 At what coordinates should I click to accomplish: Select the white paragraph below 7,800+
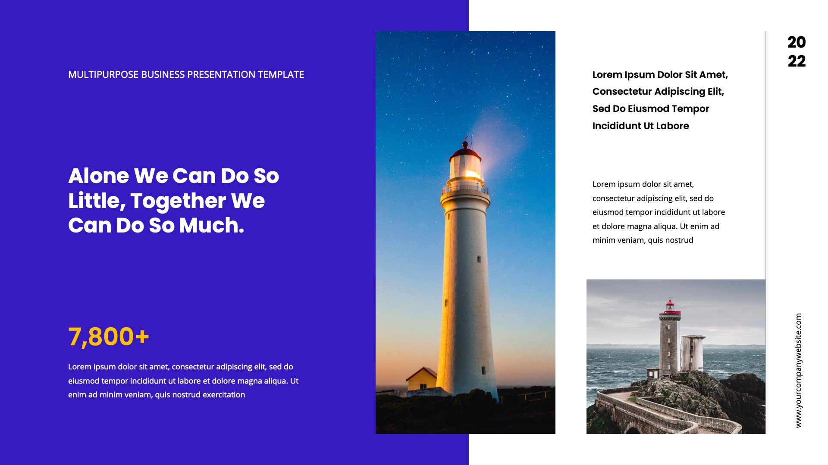pos(183,381)
